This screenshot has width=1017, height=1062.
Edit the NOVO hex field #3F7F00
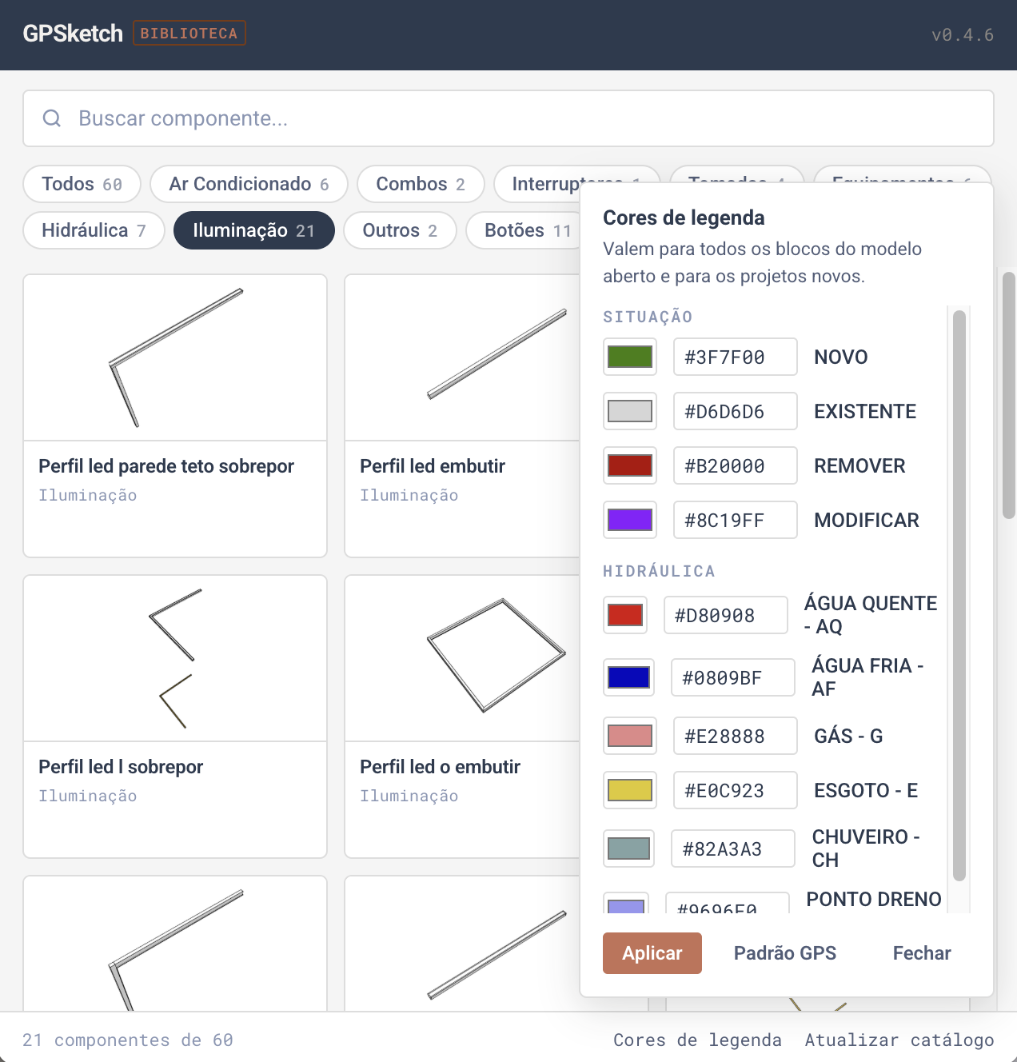click(736, 357)
